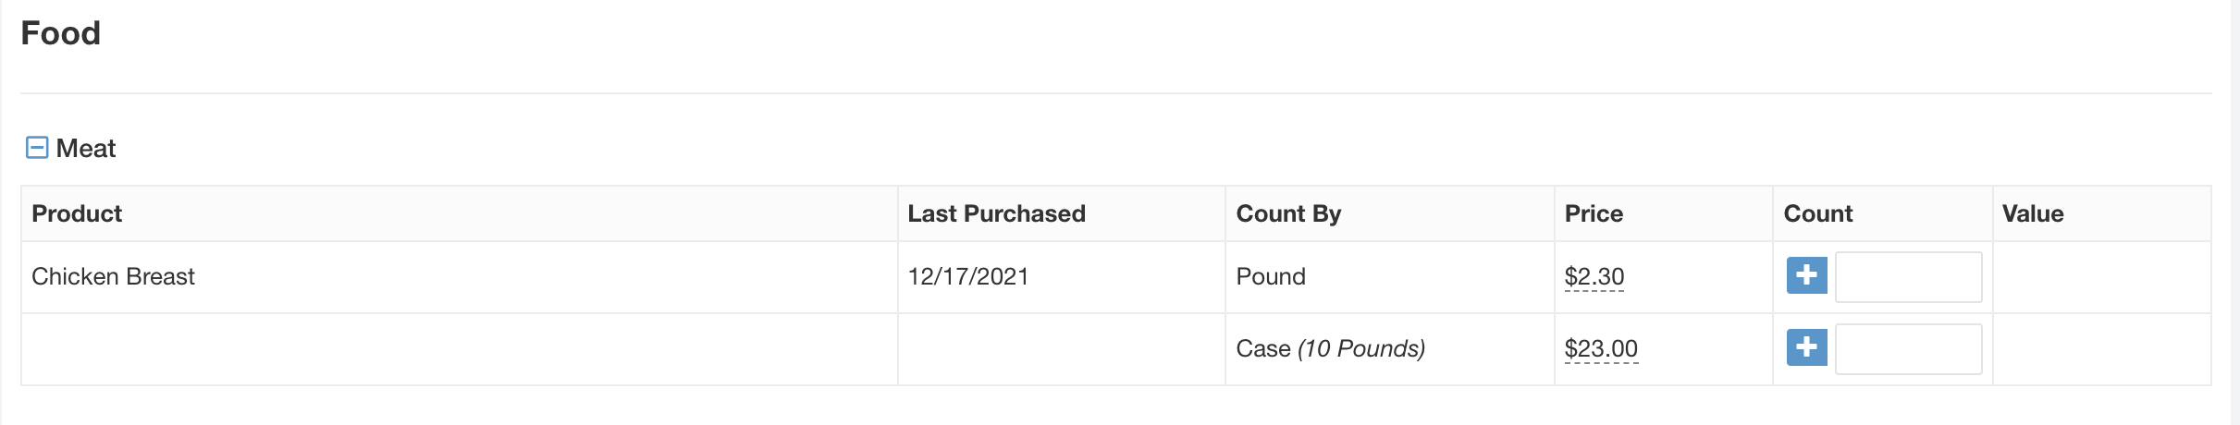This screenshot has width=2240, height=425.
Task: Click the Price column header
Action: tap(1594, 213)
